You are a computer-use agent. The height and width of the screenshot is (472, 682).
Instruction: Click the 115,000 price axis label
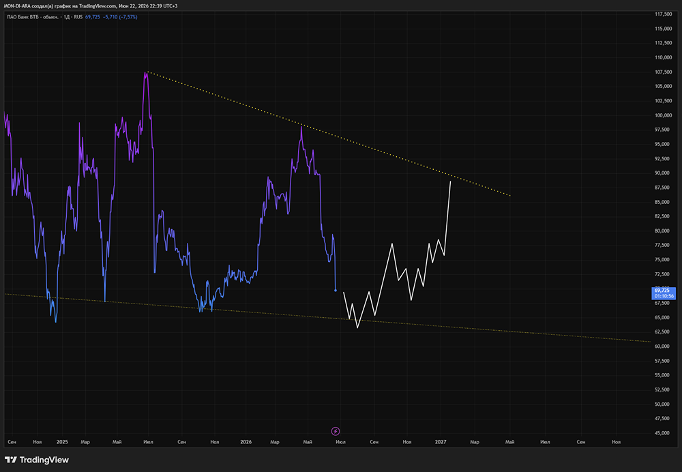(664, 29)
